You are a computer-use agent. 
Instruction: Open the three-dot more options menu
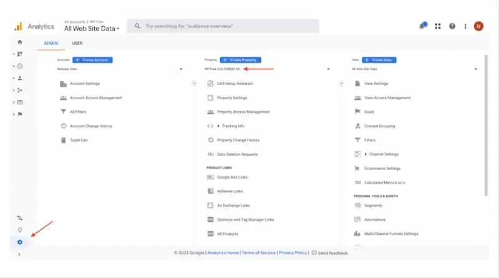click(465, 26)
